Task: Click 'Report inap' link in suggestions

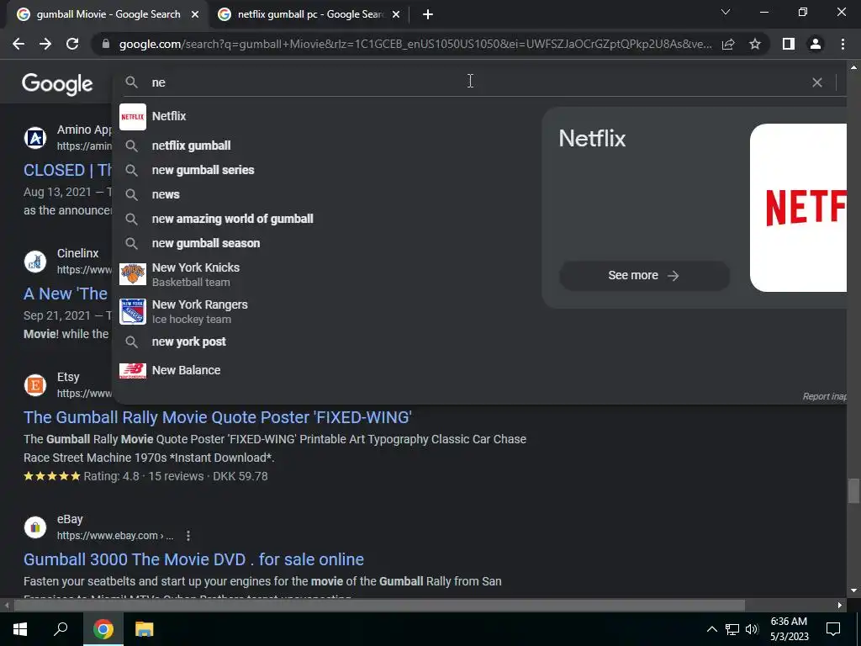Action: coord(824,397)
